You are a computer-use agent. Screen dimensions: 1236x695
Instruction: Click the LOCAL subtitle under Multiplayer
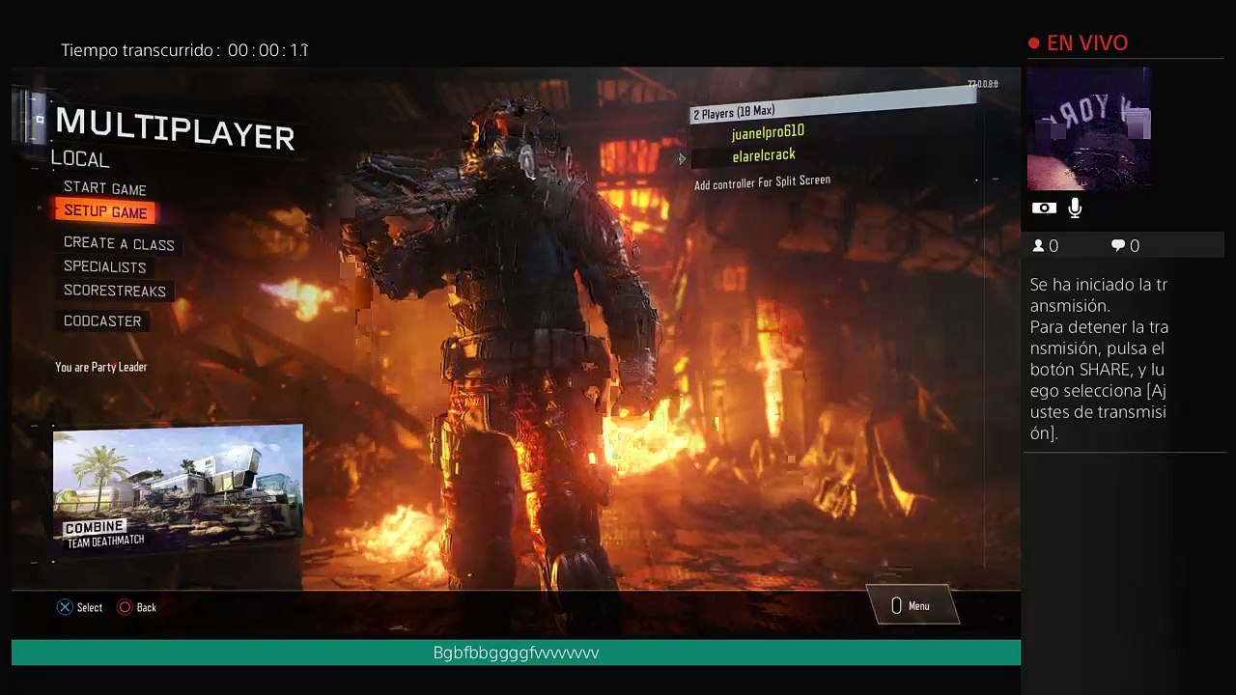coord(80,159)
